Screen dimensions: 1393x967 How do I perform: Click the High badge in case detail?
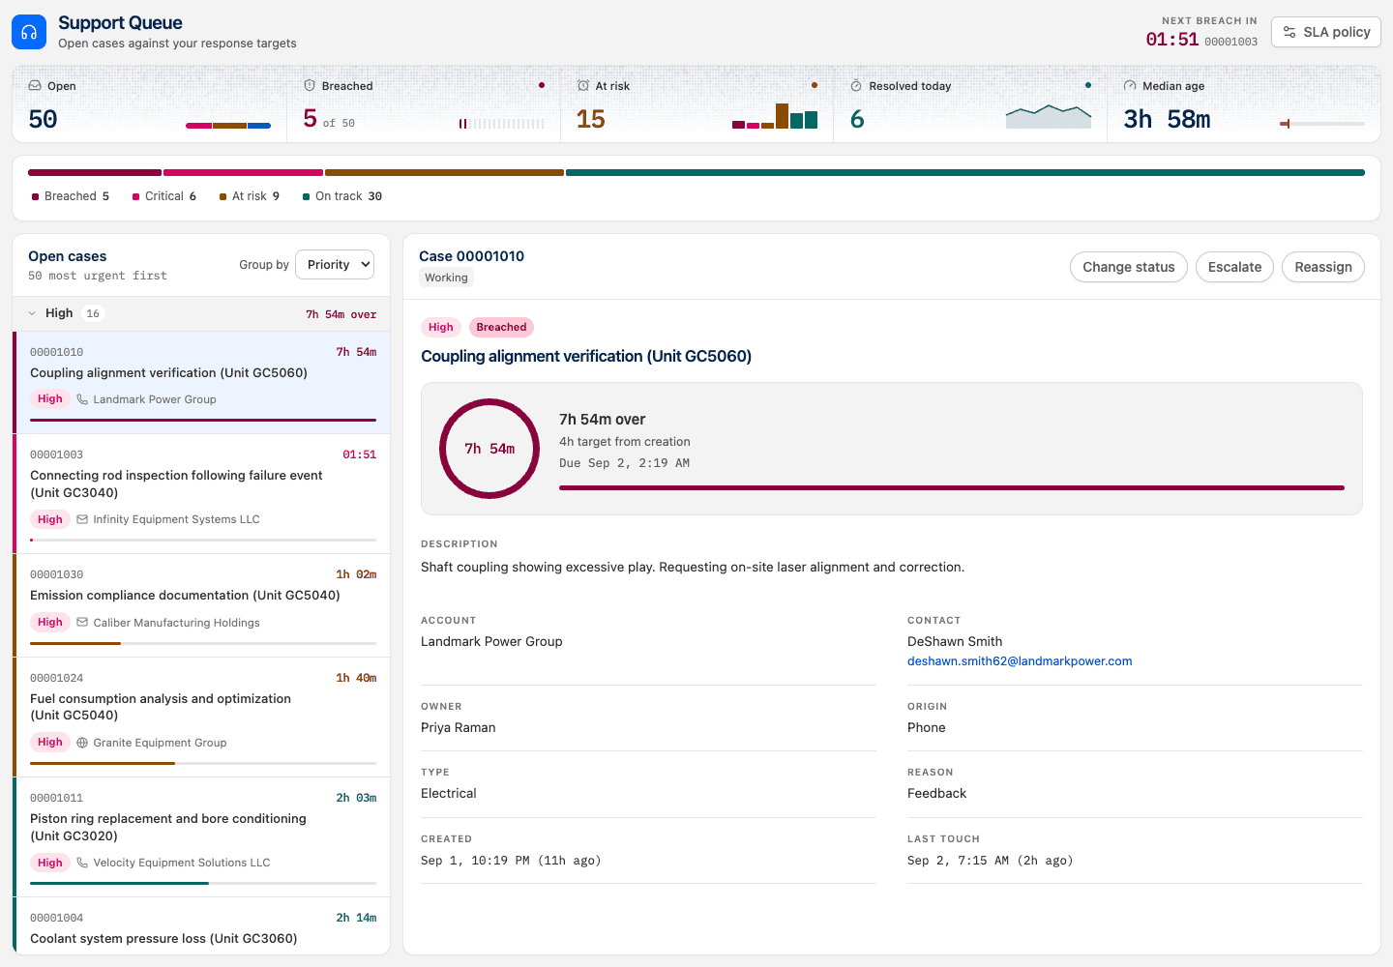pyautogui.click(x=441, y=327)
